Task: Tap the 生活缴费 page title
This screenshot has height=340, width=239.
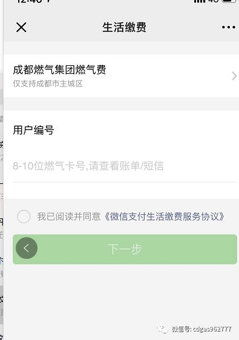Action: click(124, 27)
